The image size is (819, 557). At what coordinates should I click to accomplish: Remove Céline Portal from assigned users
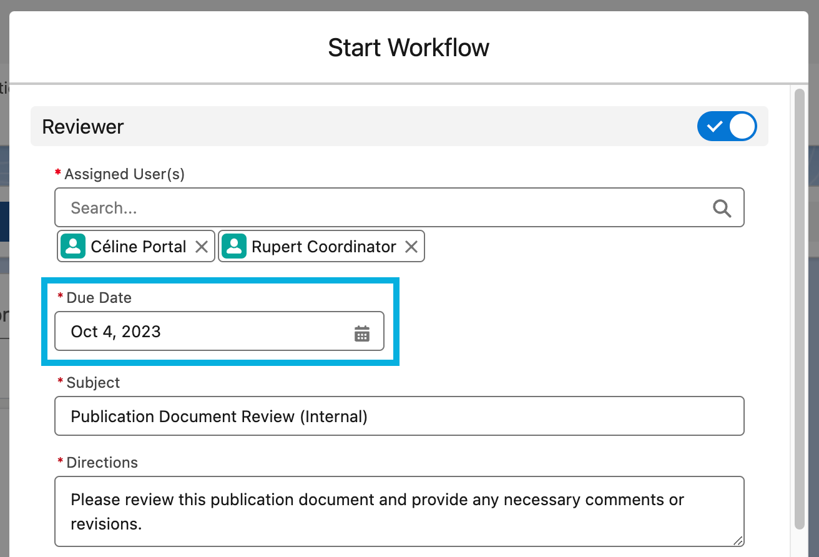(x=202, y=247)
